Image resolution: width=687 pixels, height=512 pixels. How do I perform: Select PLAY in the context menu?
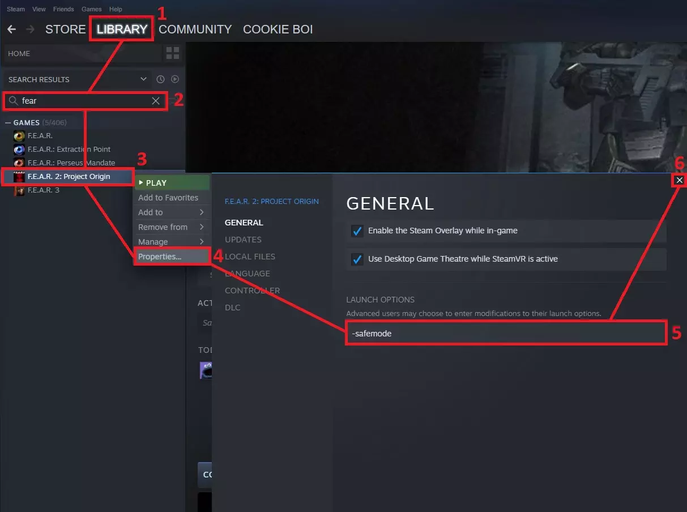[172, 183]
